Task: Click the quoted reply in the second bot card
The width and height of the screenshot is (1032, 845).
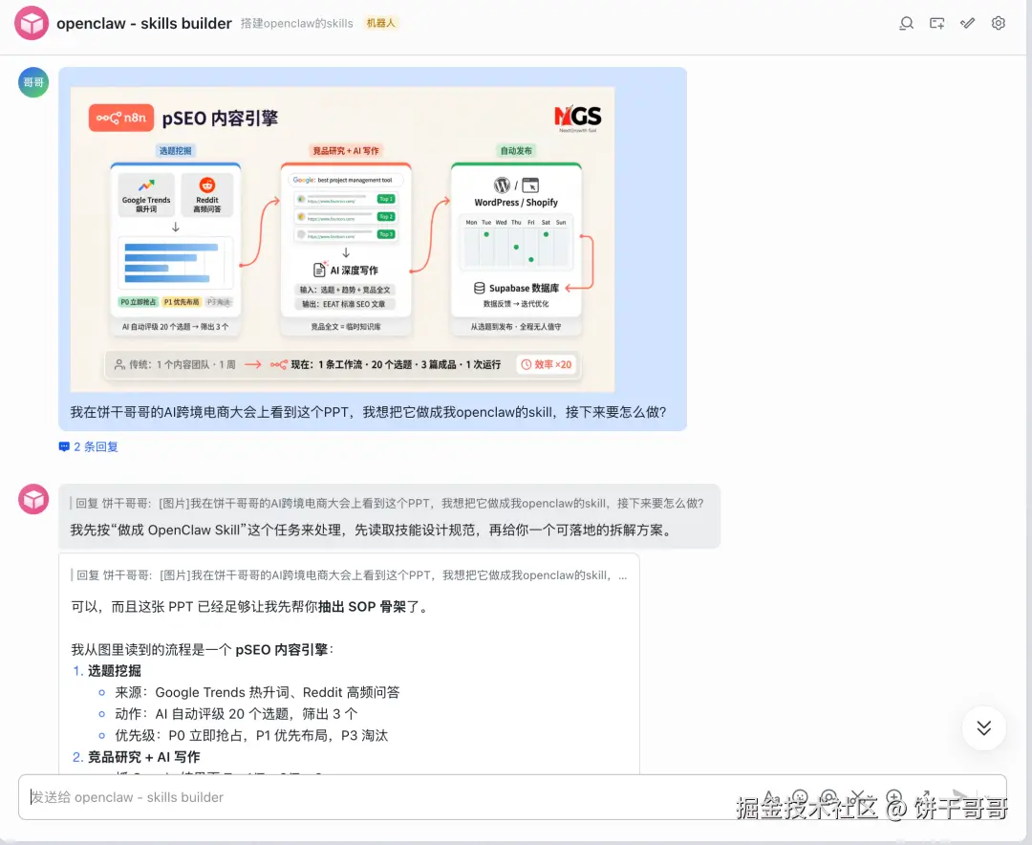Action: click(x=349, y=575)
